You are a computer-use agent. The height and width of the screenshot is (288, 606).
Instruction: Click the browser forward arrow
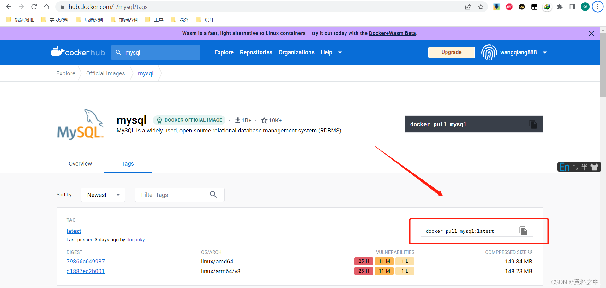(21, 7)
